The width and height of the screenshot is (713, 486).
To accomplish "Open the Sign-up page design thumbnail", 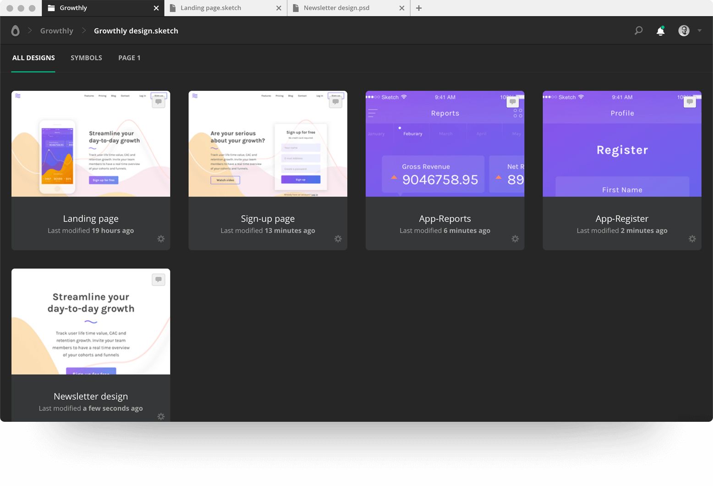I will click(268, 144).
